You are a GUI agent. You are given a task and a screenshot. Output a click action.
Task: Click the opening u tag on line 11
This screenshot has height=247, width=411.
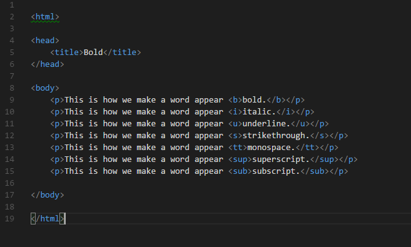pos(235,124)
